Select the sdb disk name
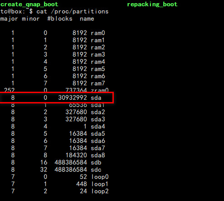 [96, 162]
